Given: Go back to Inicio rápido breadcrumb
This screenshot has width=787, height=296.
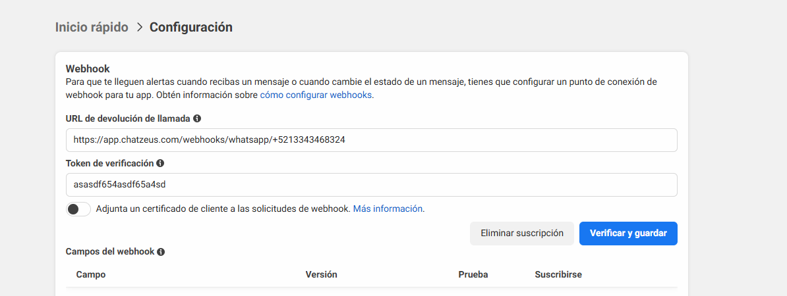Looking at the screenshot, I should tap(92, 28).
